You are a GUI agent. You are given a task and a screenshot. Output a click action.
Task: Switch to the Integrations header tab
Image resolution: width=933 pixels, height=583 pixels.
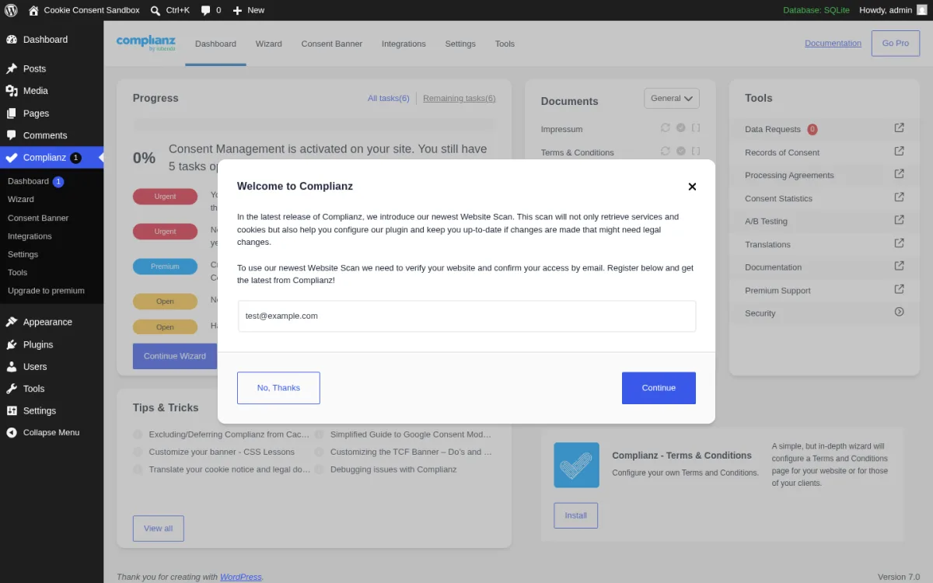404,44
